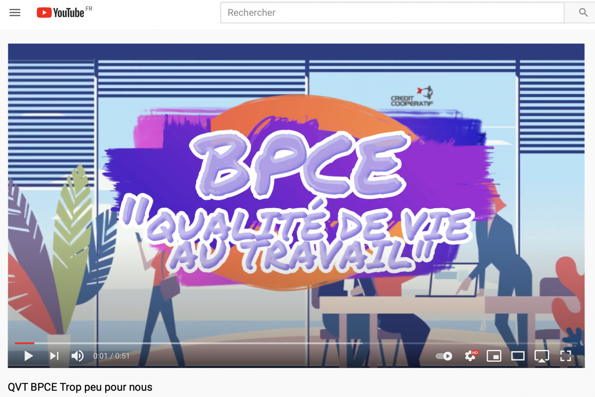
Task: Click the magnifier search button
Action: [x=583, y=13]
